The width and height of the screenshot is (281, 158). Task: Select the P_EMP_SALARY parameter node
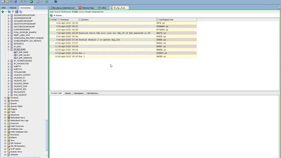[x=23, y=55]
